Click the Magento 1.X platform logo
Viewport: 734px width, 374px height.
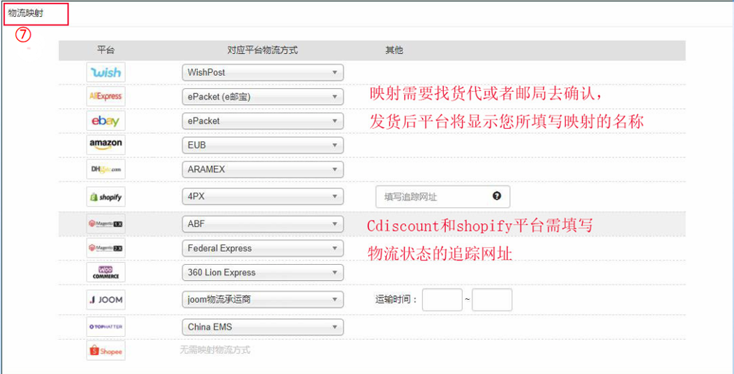pyautogui.click(x=105, y=223)
